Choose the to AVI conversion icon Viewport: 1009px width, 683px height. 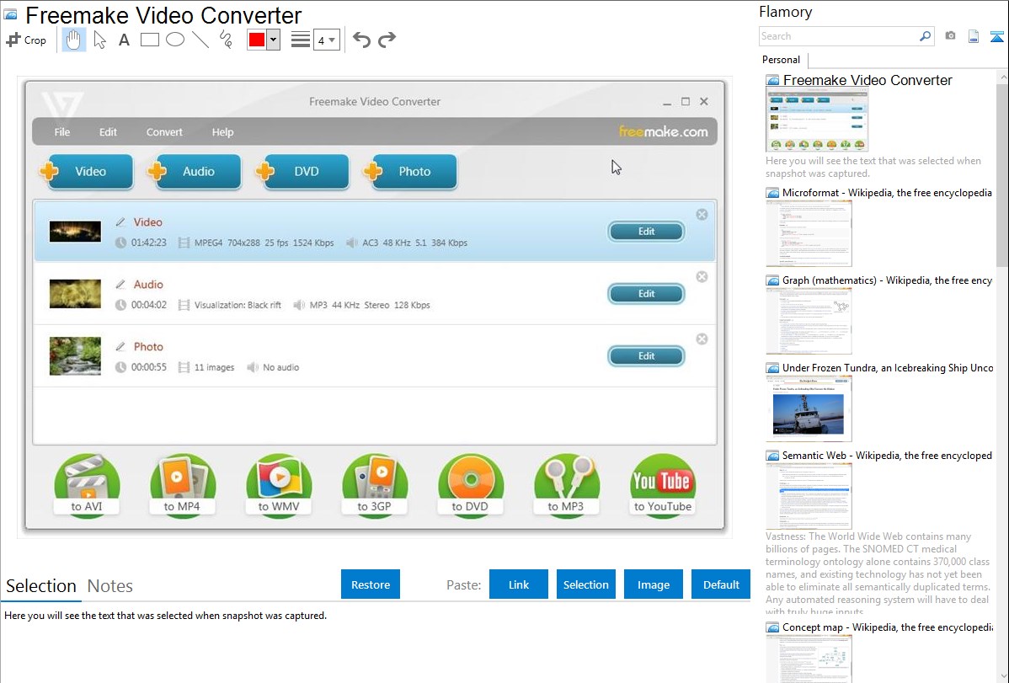(x=86, y=484)
